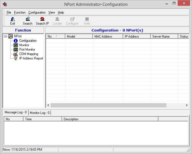The image size is (192, 154).
Task: Click the log Time column header
Action: tap(43, 119)
